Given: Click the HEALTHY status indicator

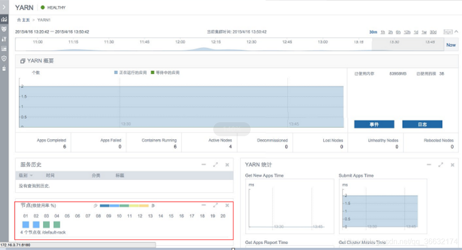Looking at the screenshot, I should 53,7.
